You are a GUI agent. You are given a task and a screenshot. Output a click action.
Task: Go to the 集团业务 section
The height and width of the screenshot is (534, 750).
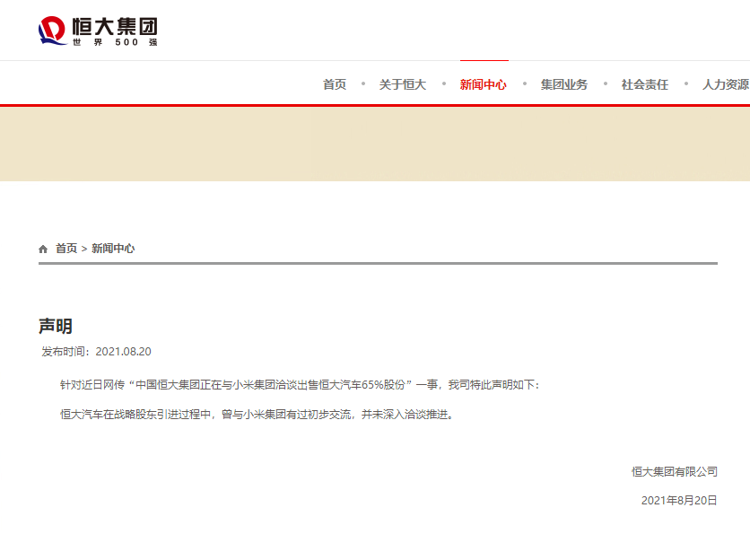[564, 84]
